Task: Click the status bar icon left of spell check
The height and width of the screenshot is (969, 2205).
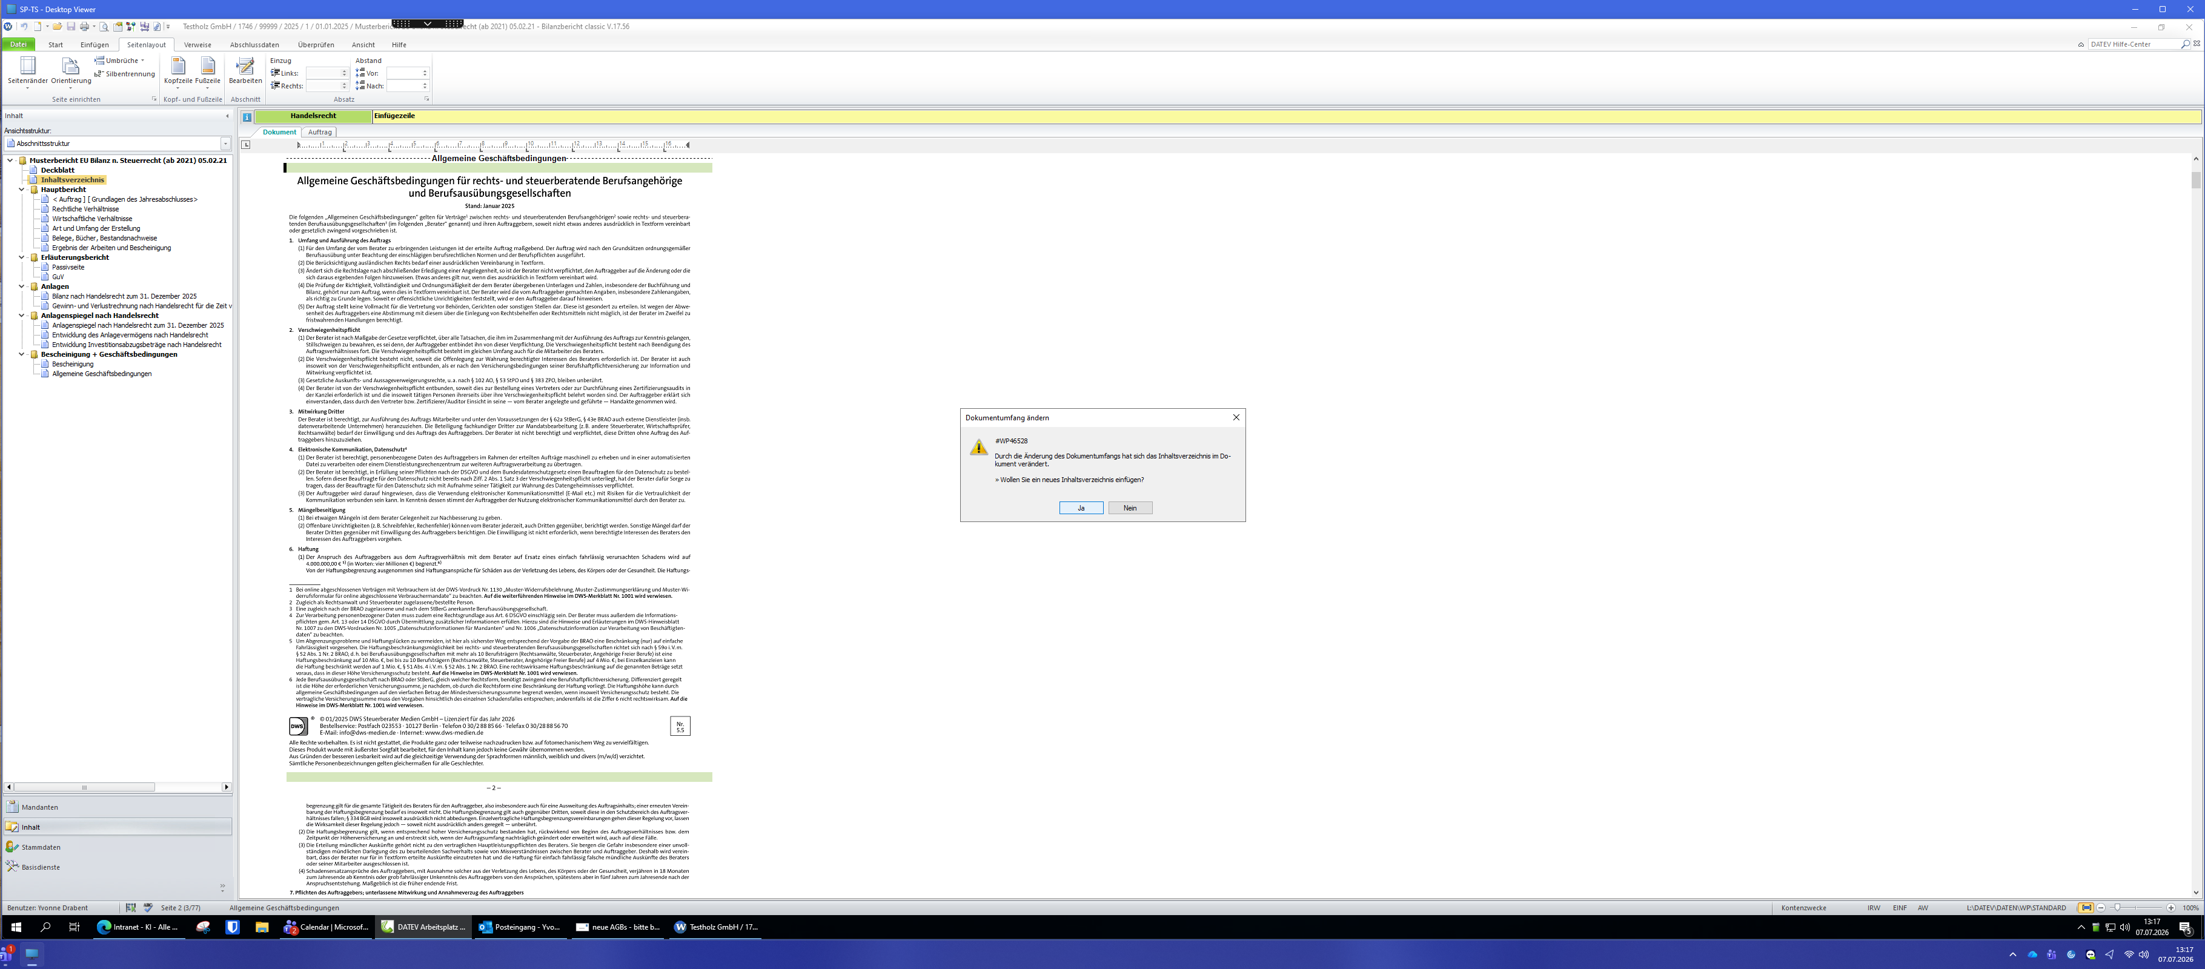Action: 130,907
